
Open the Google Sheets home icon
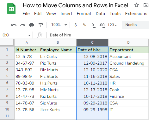(x=11, y=9)
